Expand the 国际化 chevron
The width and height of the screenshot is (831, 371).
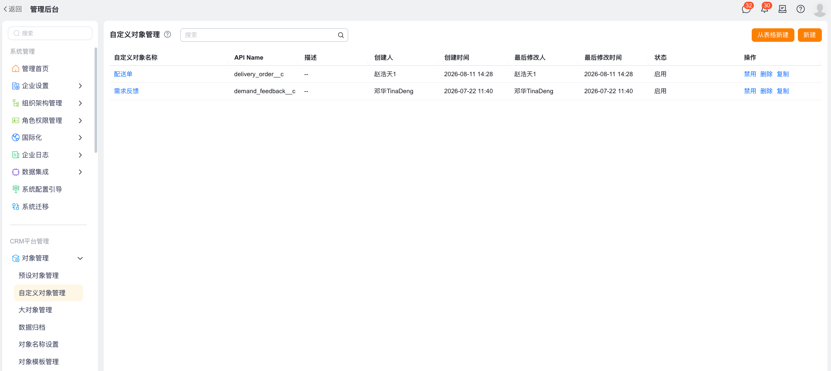(x=80, y=138)
